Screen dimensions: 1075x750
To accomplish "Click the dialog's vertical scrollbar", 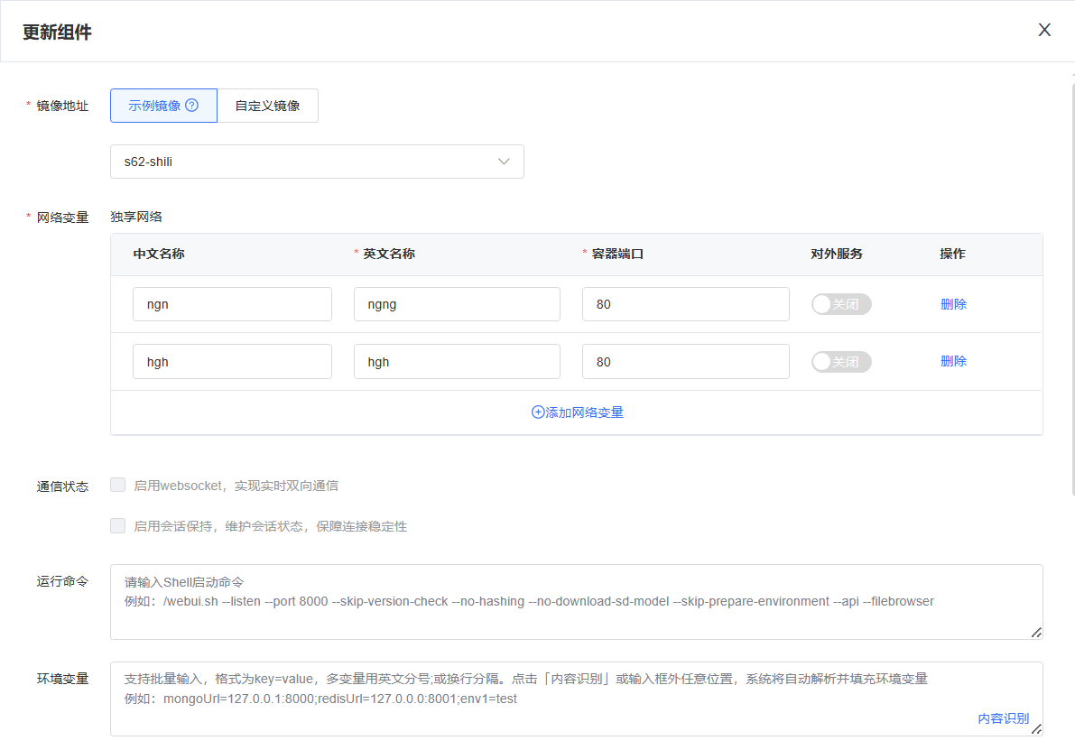I will pos(1071,271).
